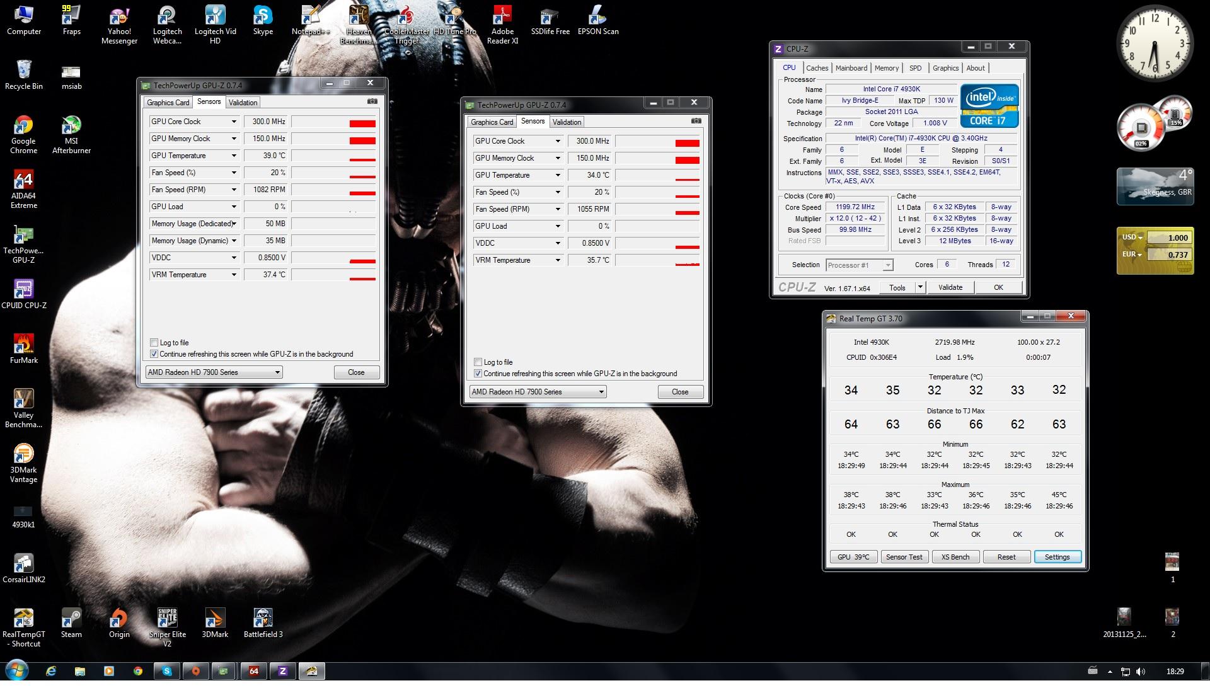
Task: Click the CPU meter gadget gauge
Action: [1141, 129]
